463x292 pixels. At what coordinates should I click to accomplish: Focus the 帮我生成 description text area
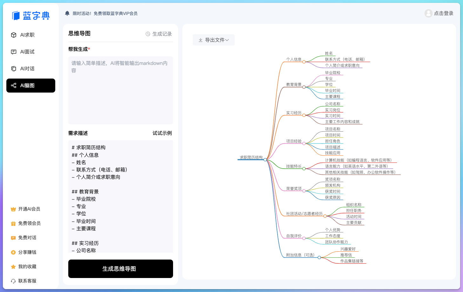[120, 90]
